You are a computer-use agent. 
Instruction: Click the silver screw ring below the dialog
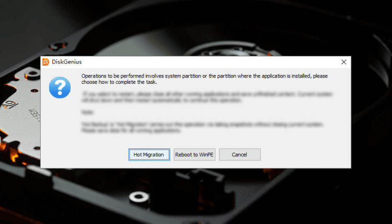[x=139, y=197]
